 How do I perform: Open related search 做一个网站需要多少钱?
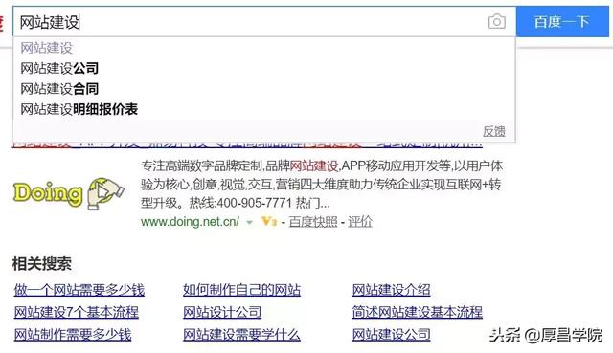(79, 290)
